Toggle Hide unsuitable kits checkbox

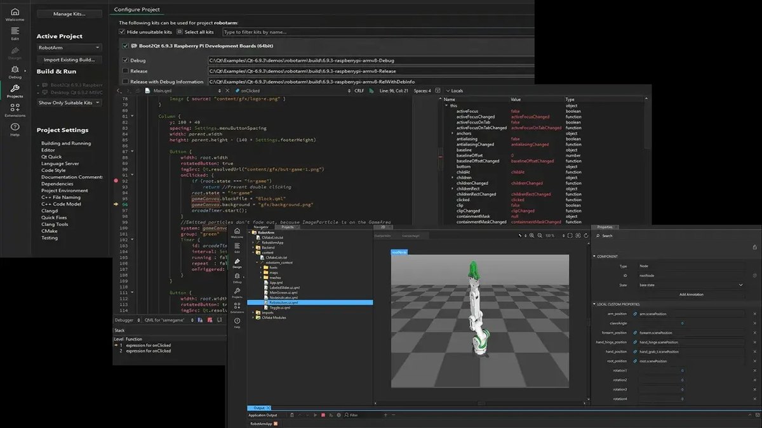tap(123, 32)
